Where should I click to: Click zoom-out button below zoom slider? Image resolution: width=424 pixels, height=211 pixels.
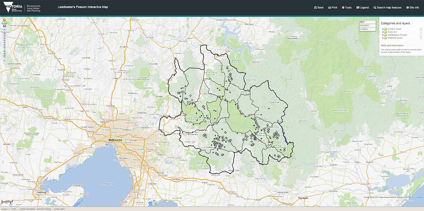click(x=4, y=60)
